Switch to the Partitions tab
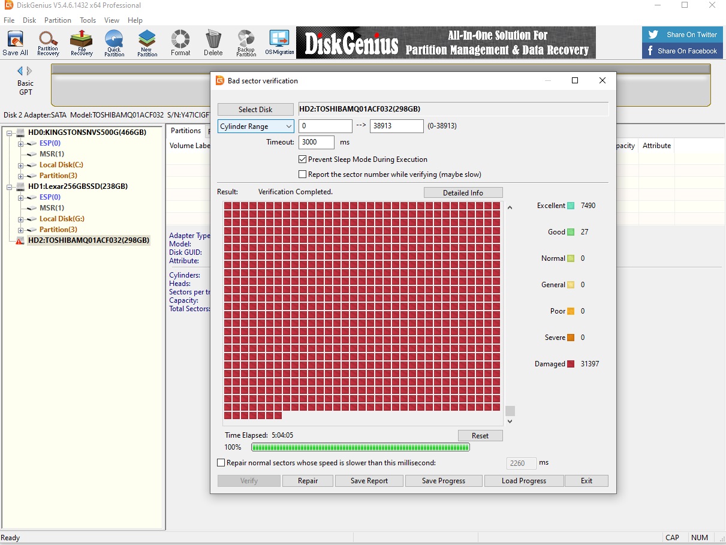Viewport: 726px width, 545px height. pyautogui.click(x=186, y=131)
